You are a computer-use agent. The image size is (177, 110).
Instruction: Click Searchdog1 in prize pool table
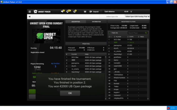pos(76,72)
